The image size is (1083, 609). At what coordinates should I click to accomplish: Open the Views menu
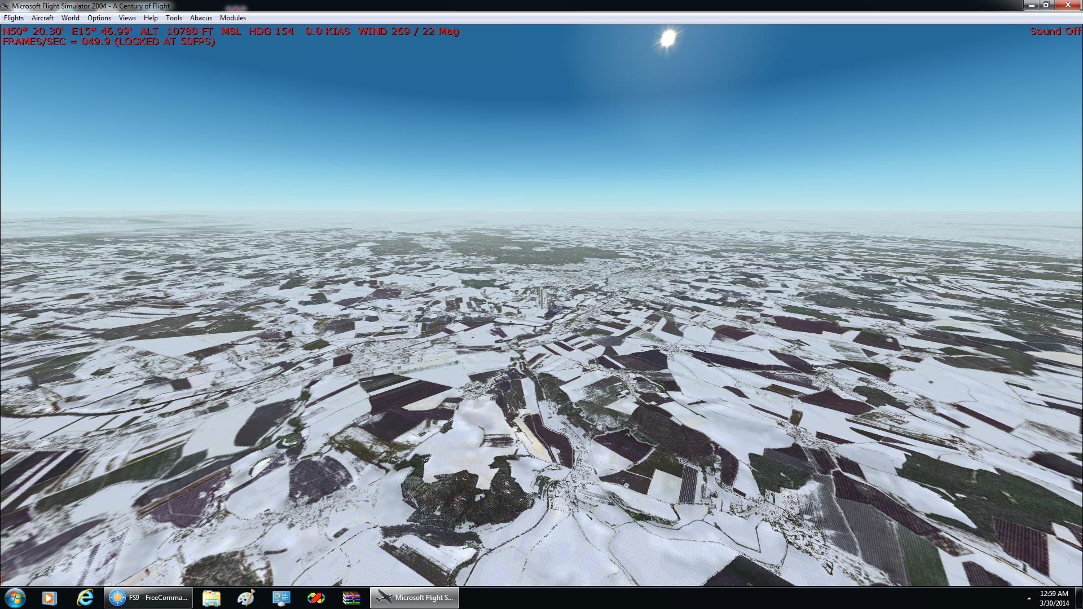[127, 18]
